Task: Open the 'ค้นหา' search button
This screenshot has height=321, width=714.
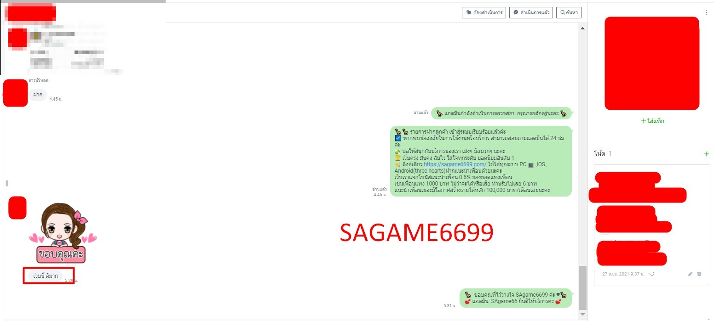Action: 569,12
